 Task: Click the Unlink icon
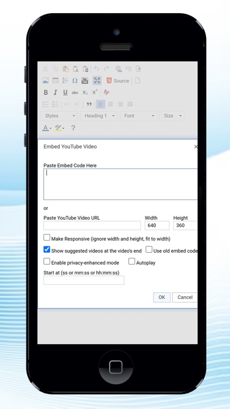pyautogui.click(x=128, y=69)
